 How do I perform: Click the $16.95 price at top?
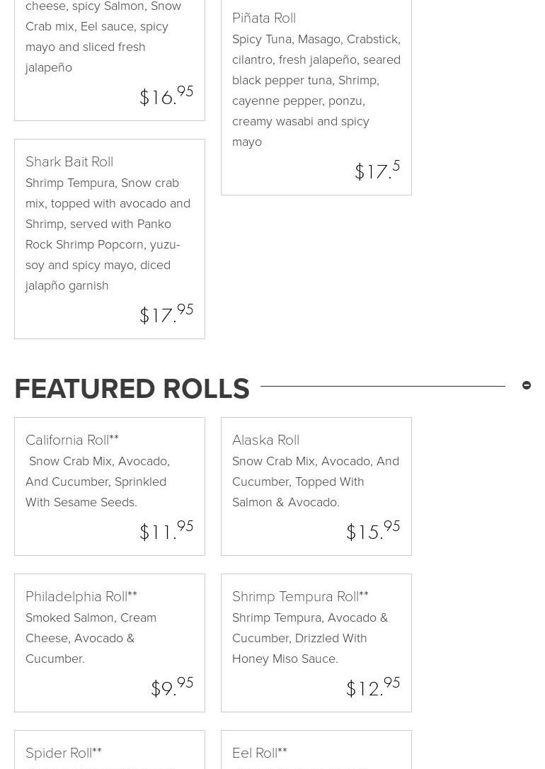click(166, 96)
